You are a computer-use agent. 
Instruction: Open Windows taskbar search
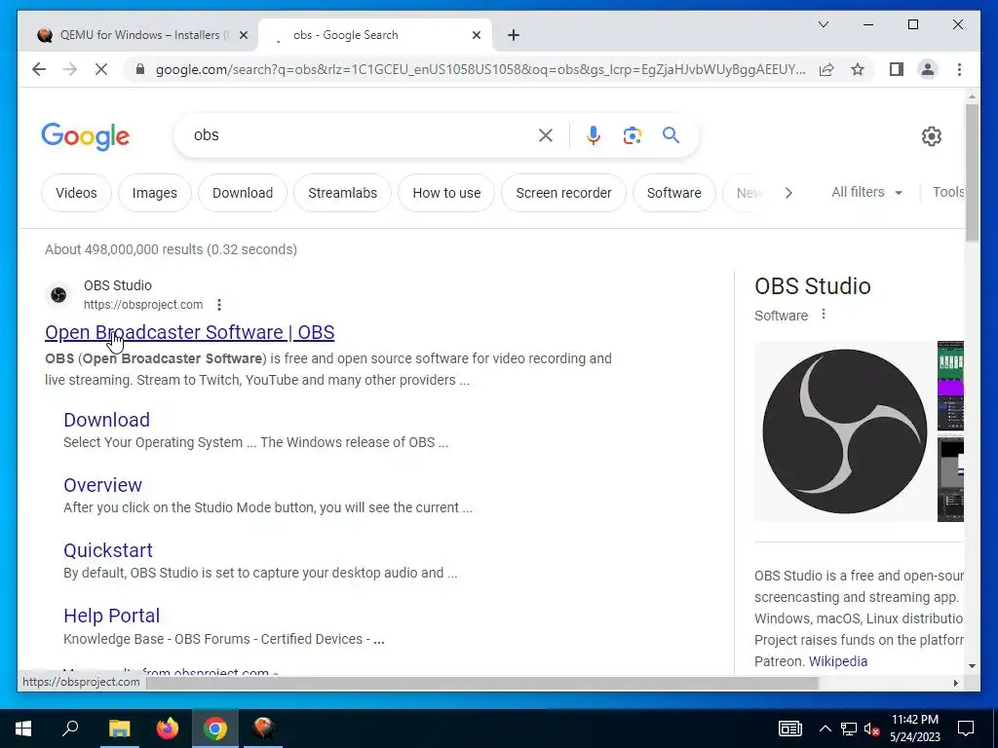pos(70,729)
